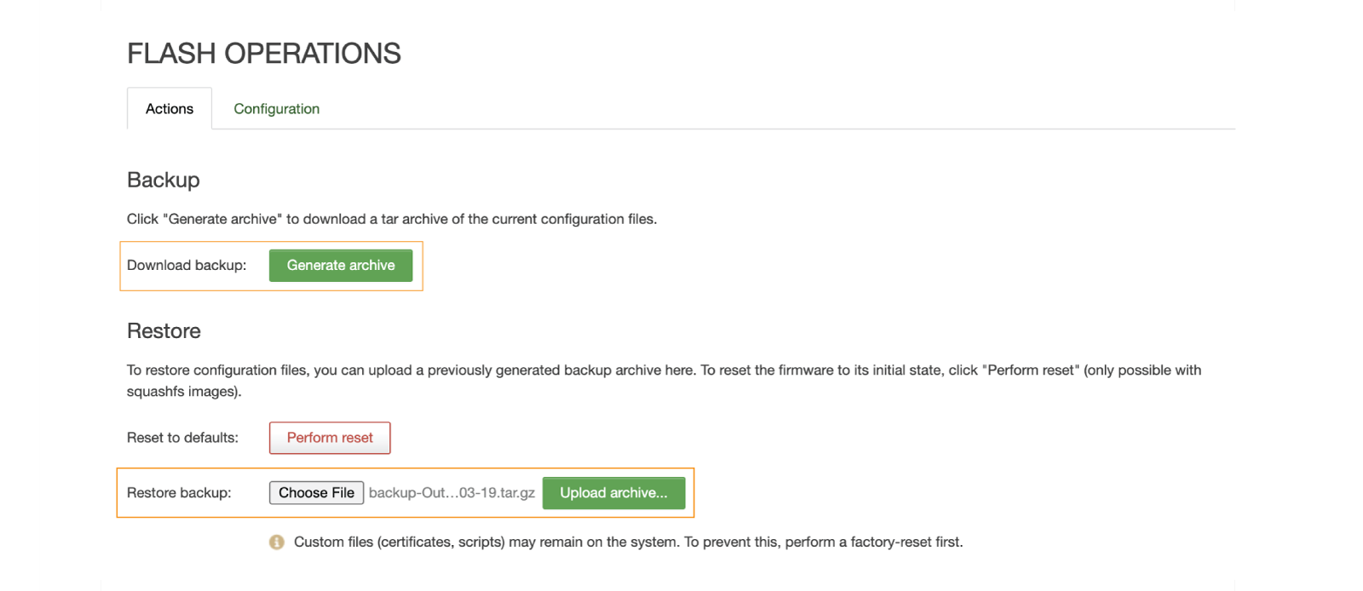The width and height of the screenshot is (1363, 591).
Task: Click the Reset to defaults: label
Action: tap(182, 438)
